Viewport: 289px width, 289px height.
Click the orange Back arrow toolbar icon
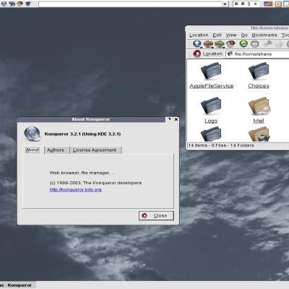[x=208, y=44]
